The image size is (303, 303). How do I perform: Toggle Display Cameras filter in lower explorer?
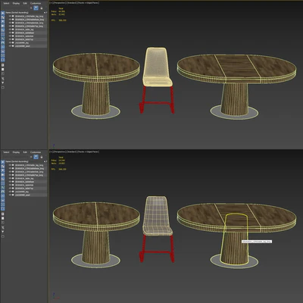click(3, 175)
